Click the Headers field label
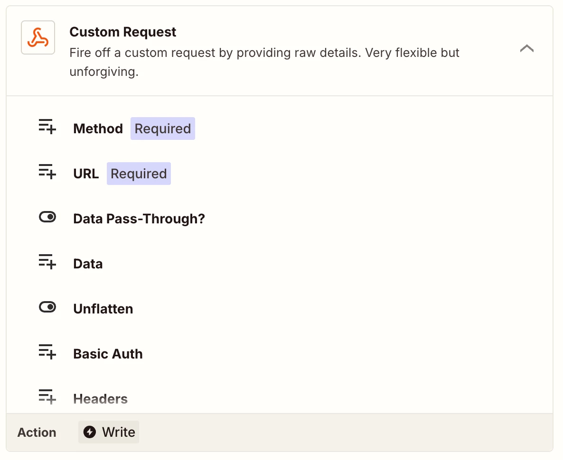The image size is (563, 460). 100,399
